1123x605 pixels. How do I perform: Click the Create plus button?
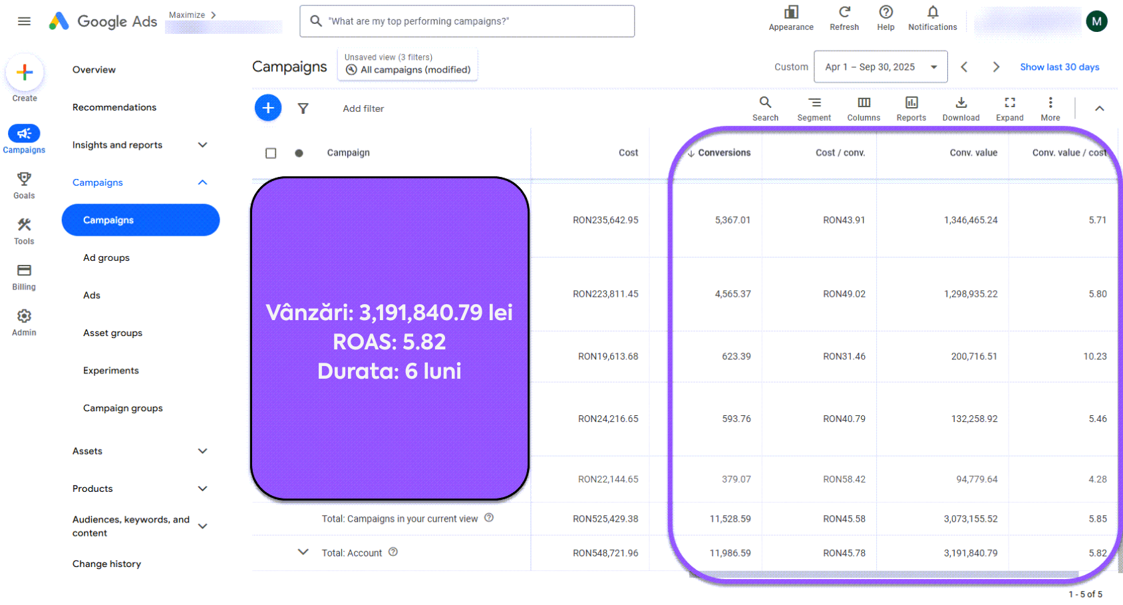25,73
